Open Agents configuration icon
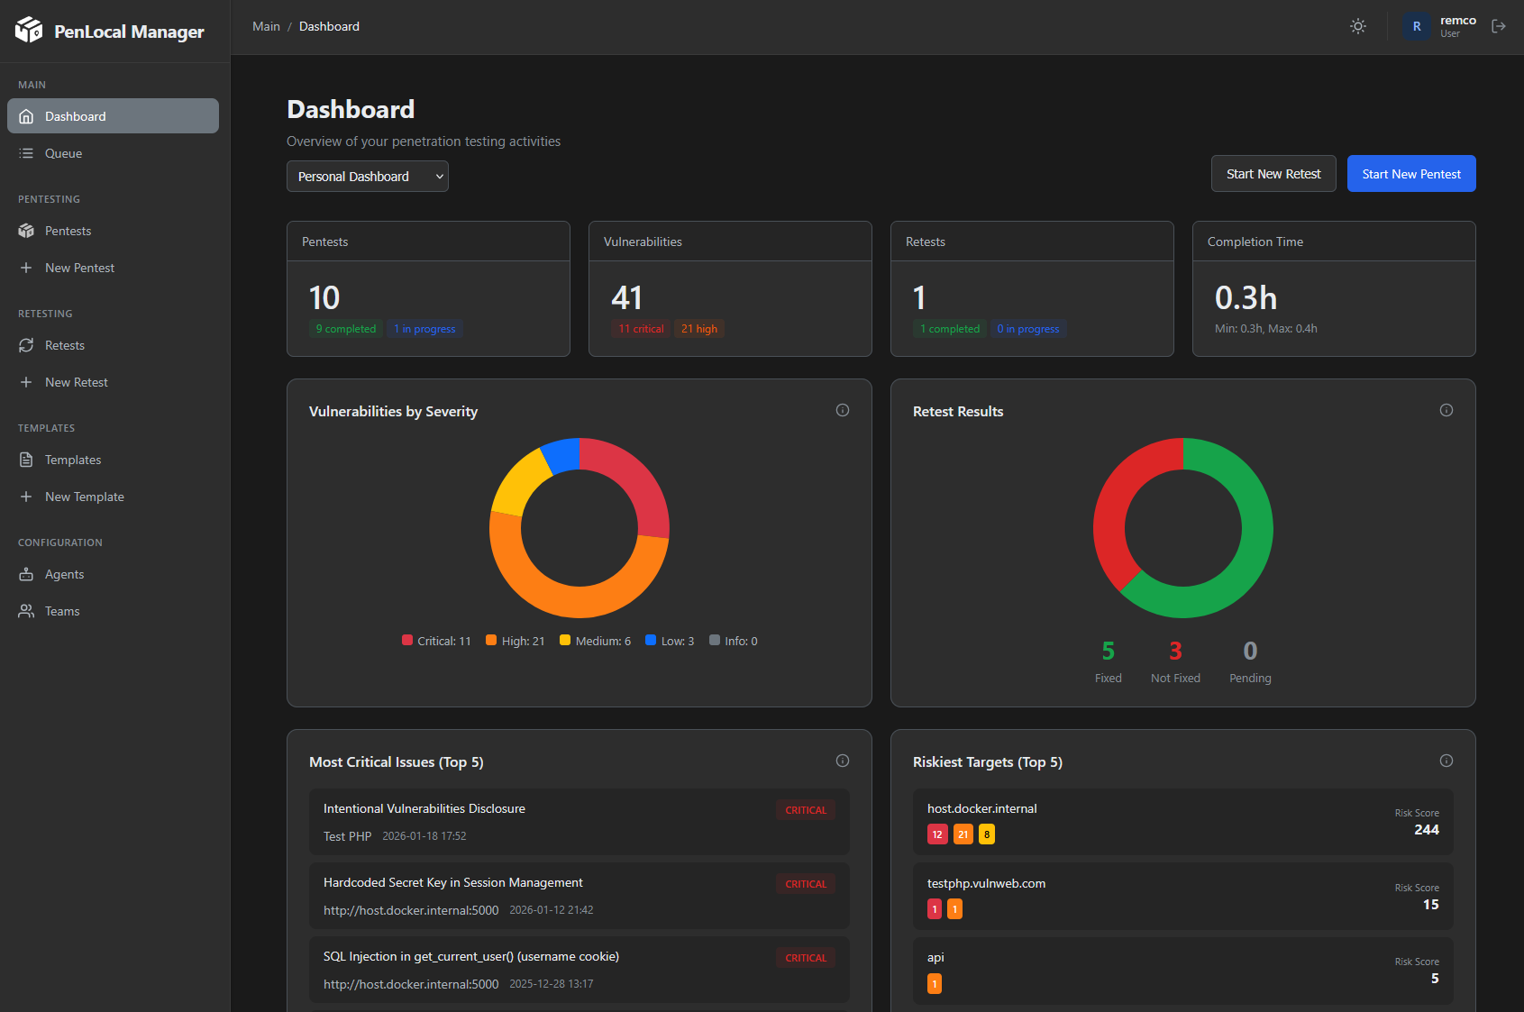The height and width of the screenshot is (1012, 1524). click(26, 574)
